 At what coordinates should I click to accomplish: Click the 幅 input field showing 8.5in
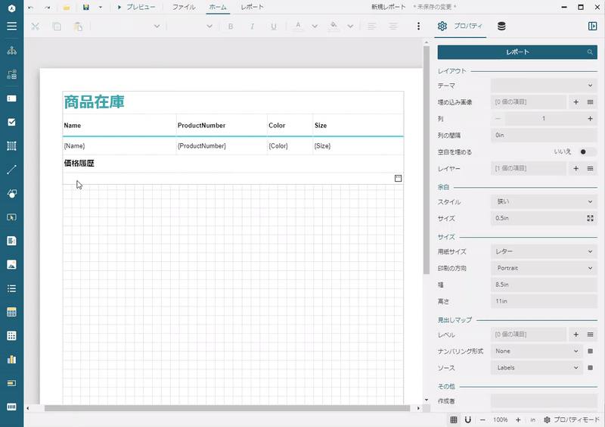(543, 285)
